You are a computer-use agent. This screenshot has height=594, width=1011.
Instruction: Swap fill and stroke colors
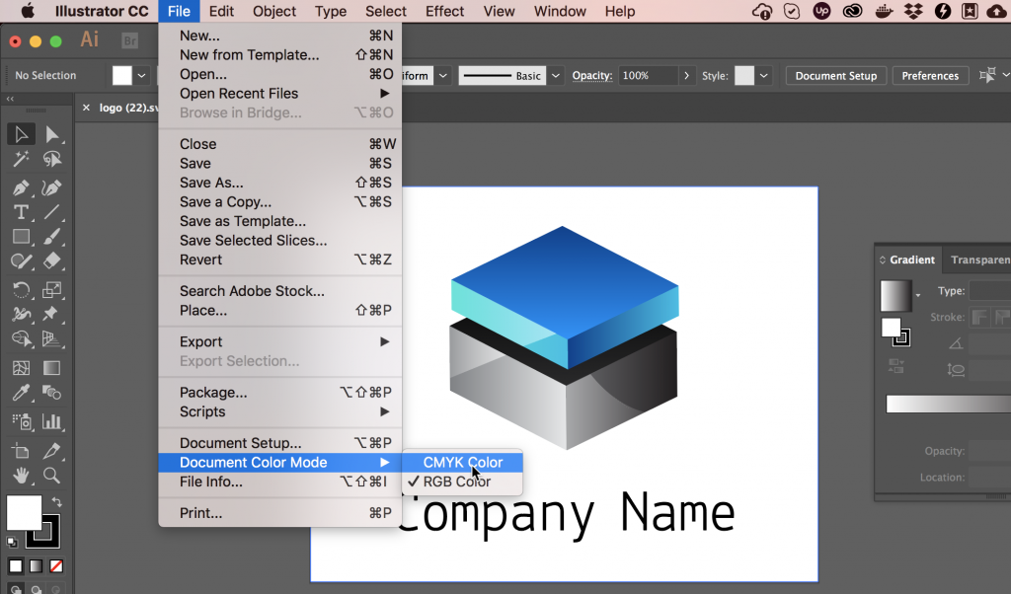click(x=56, y=502)
